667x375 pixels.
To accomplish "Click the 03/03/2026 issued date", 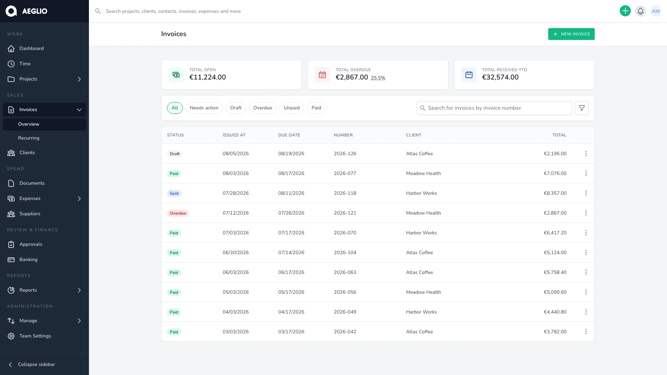I will [236, 332].
